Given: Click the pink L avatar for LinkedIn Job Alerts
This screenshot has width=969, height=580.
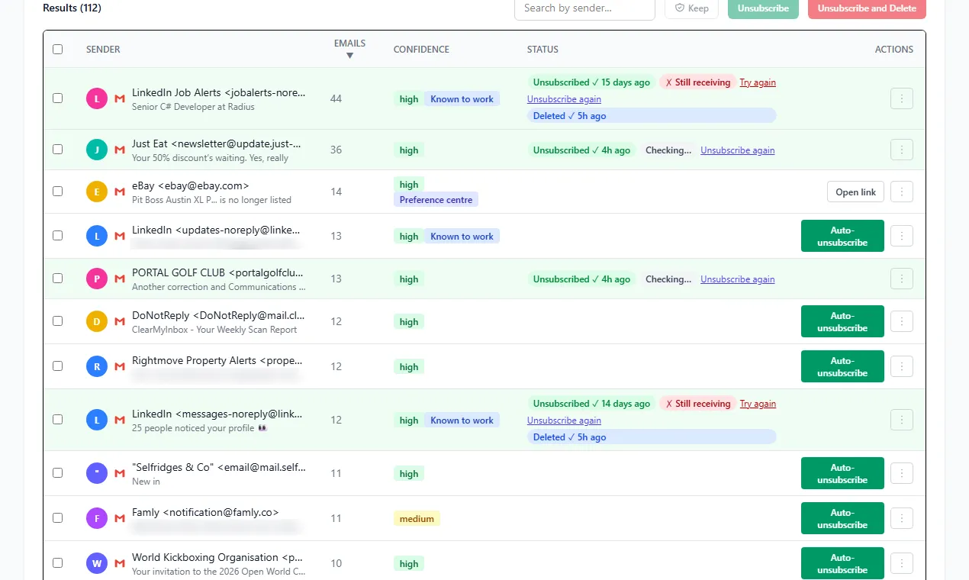Looking at the screenshot, I should 97,98.
